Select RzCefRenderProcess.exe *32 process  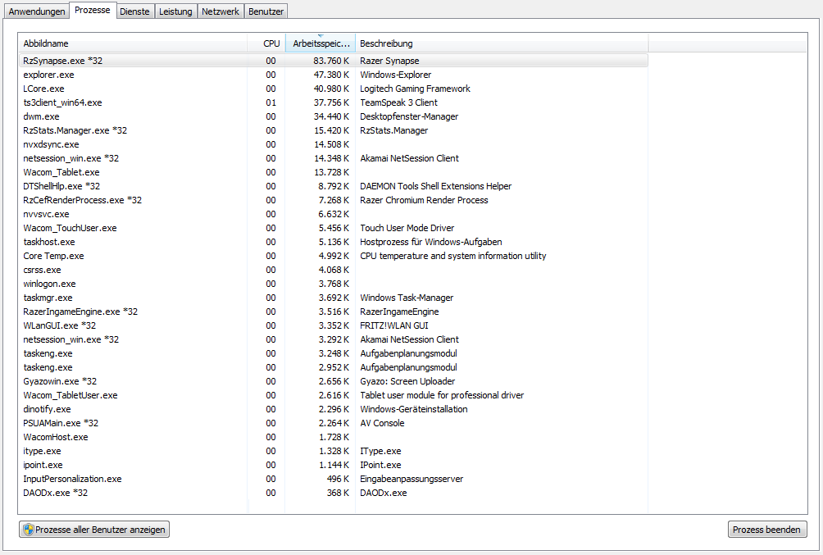tap(334, 200)
